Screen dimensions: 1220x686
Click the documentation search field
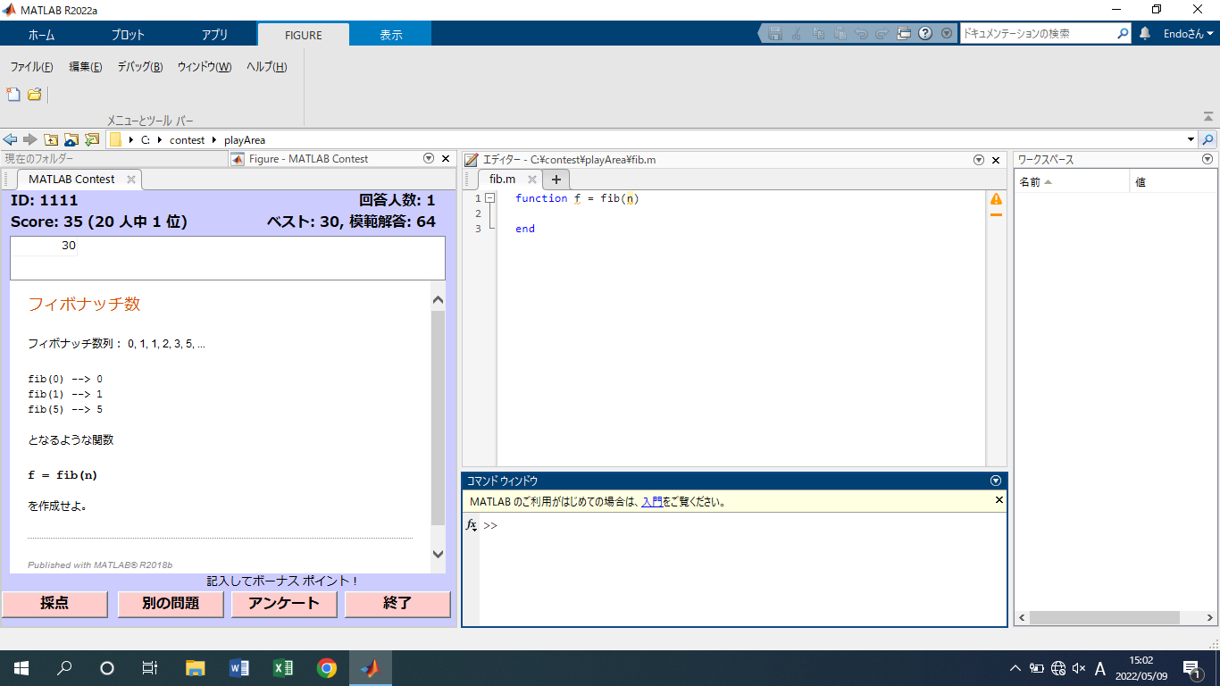coord(1038,34)
